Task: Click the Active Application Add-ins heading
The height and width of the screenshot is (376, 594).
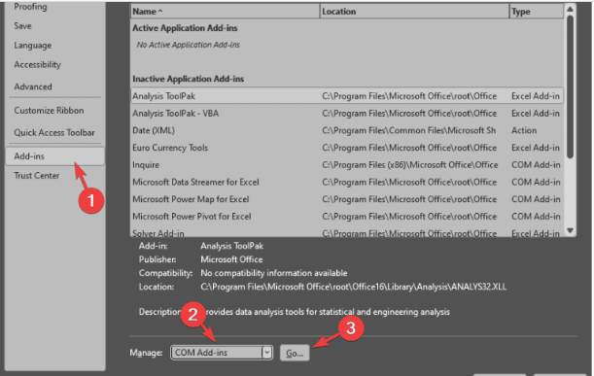Action: coord(185,28)
